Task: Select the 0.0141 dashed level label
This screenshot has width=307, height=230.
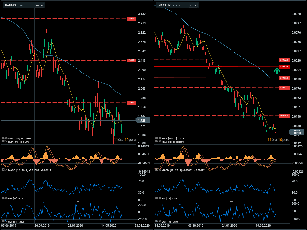Action: [285, 116]
